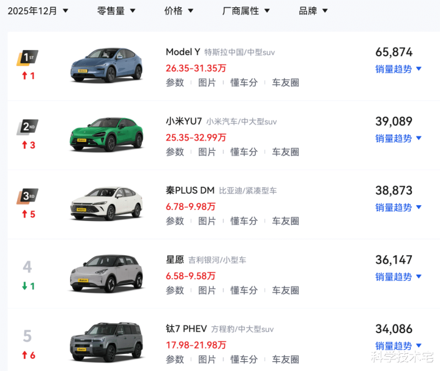
Task: Click the 1st place rank badge
Action: [28, 58]
